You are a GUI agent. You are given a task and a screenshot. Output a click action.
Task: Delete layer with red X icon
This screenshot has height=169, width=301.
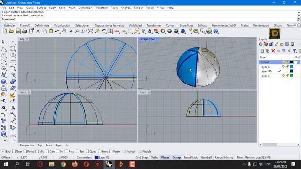(x=273, y=51)
